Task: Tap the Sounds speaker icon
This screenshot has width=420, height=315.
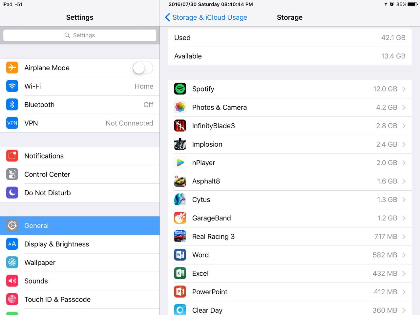Action: pyautogui.click(x=12, y=281)
